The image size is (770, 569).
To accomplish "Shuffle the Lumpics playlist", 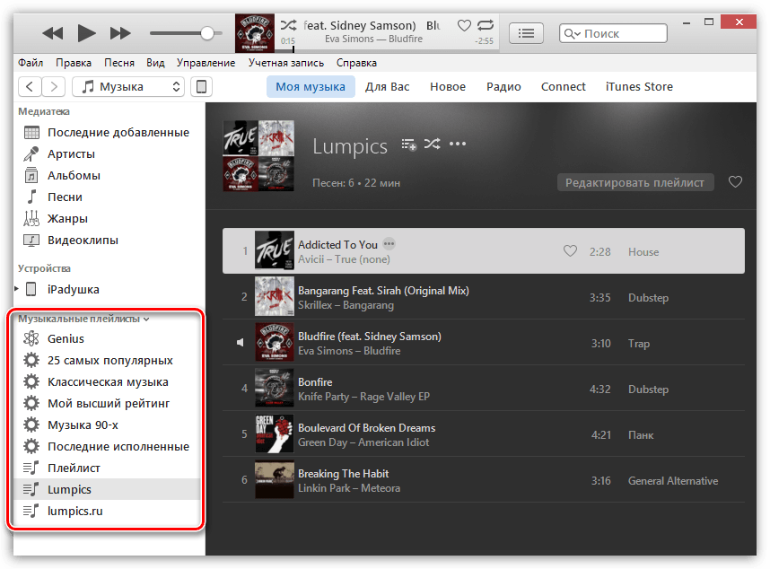I will (433, 144).
